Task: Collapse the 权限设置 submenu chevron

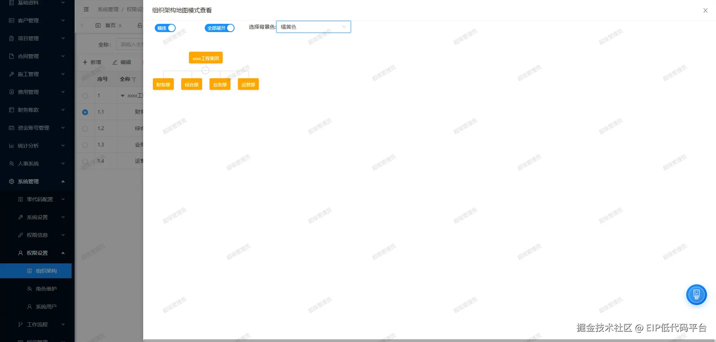Action: pos(63,253)
